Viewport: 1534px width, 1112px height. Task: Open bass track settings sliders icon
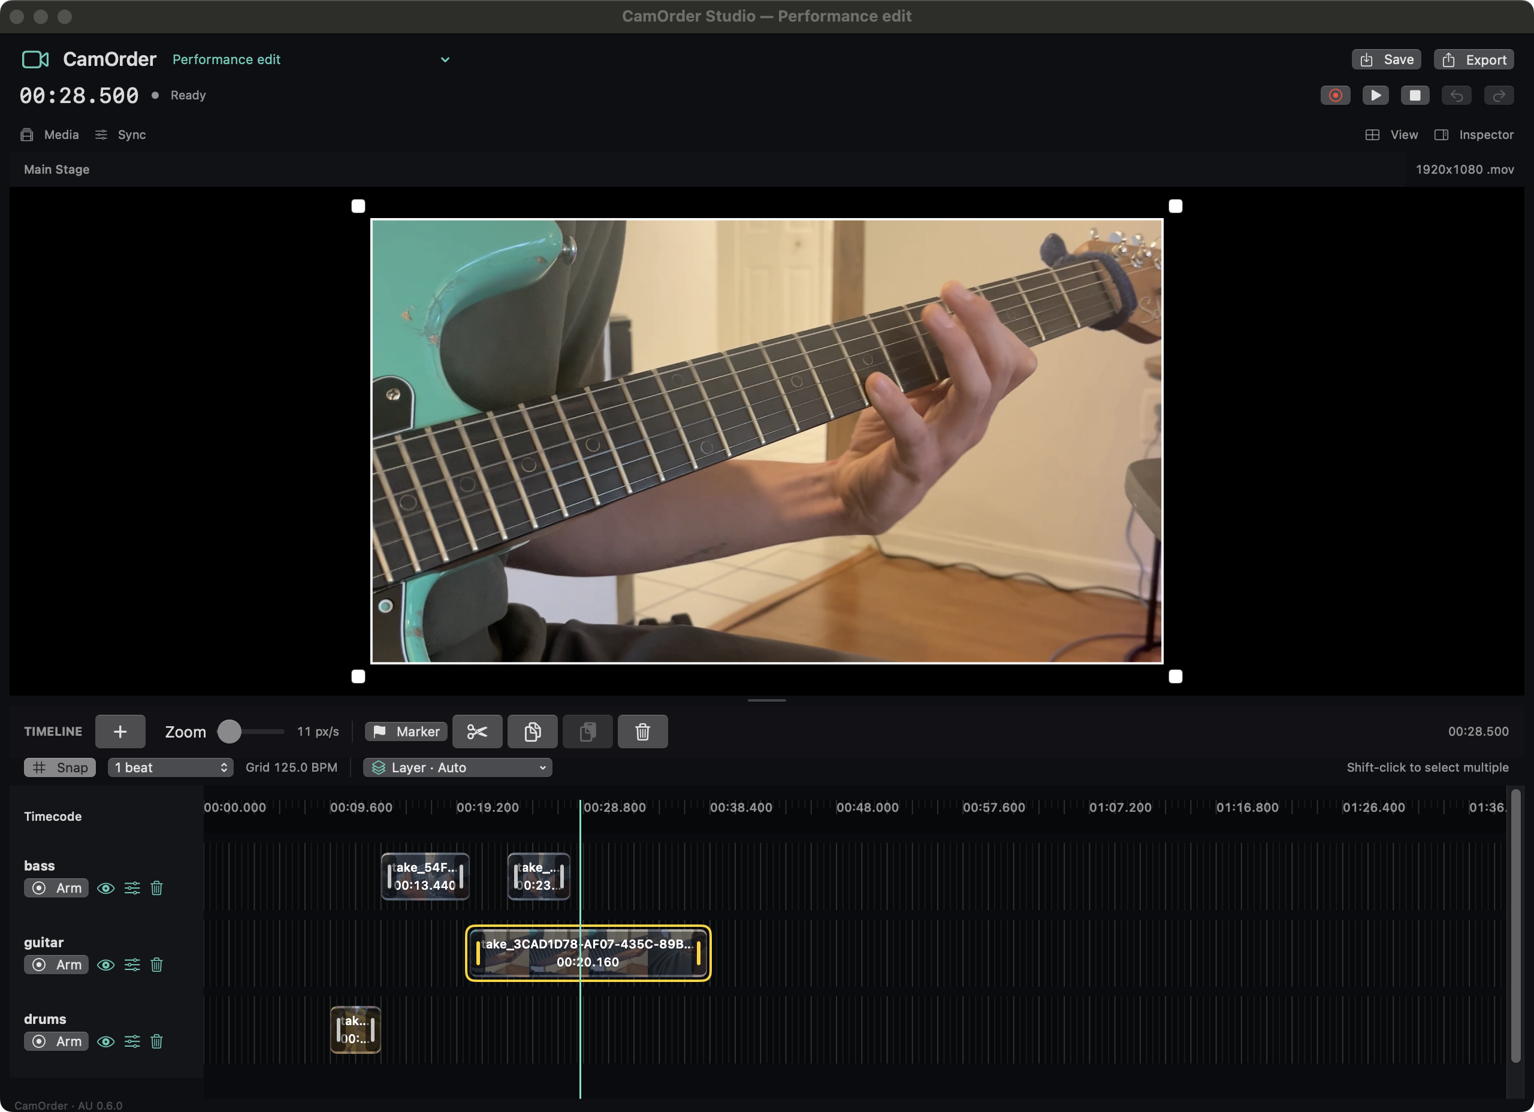point(132,888)
